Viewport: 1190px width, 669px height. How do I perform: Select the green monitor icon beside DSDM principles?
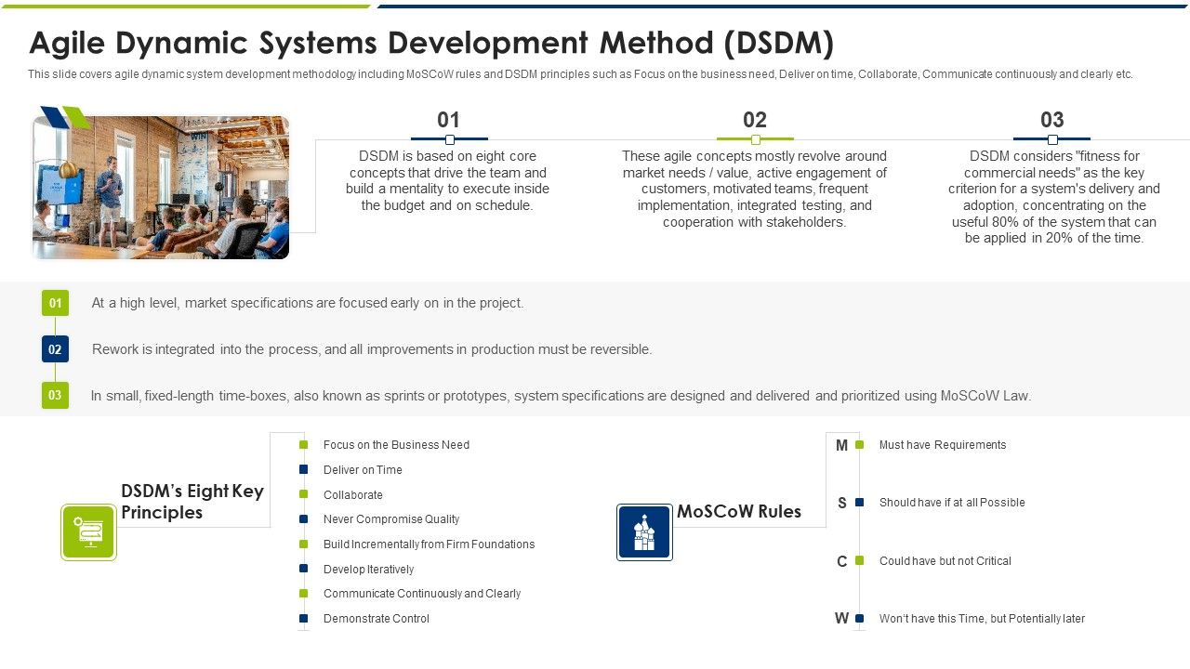coord(88,532)
